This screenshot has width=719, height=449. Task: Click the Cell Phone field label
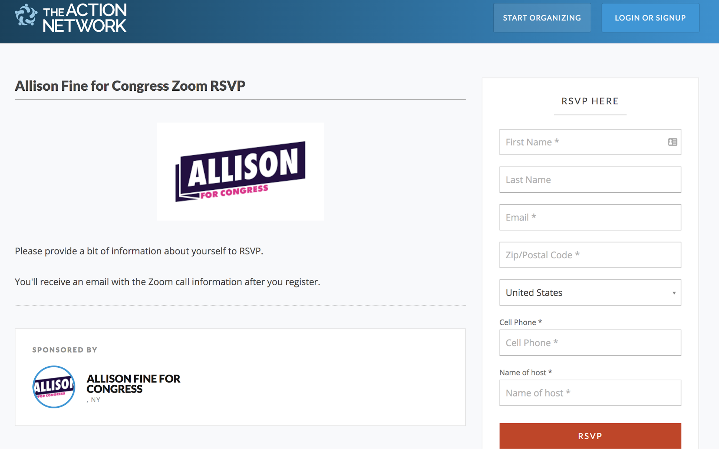click(x=520, y=322)
